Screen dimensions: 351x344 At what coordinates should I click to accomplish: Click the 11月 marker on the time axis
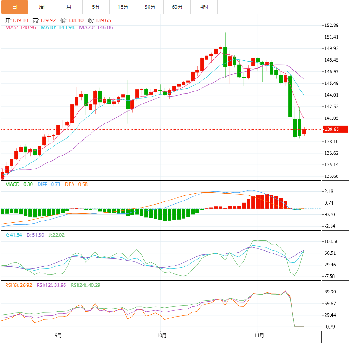260,335
